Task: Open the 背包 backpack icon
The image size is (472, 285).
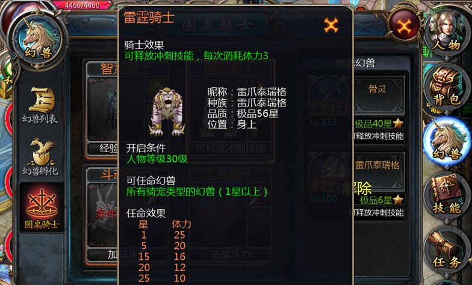Action: point(447,87)
